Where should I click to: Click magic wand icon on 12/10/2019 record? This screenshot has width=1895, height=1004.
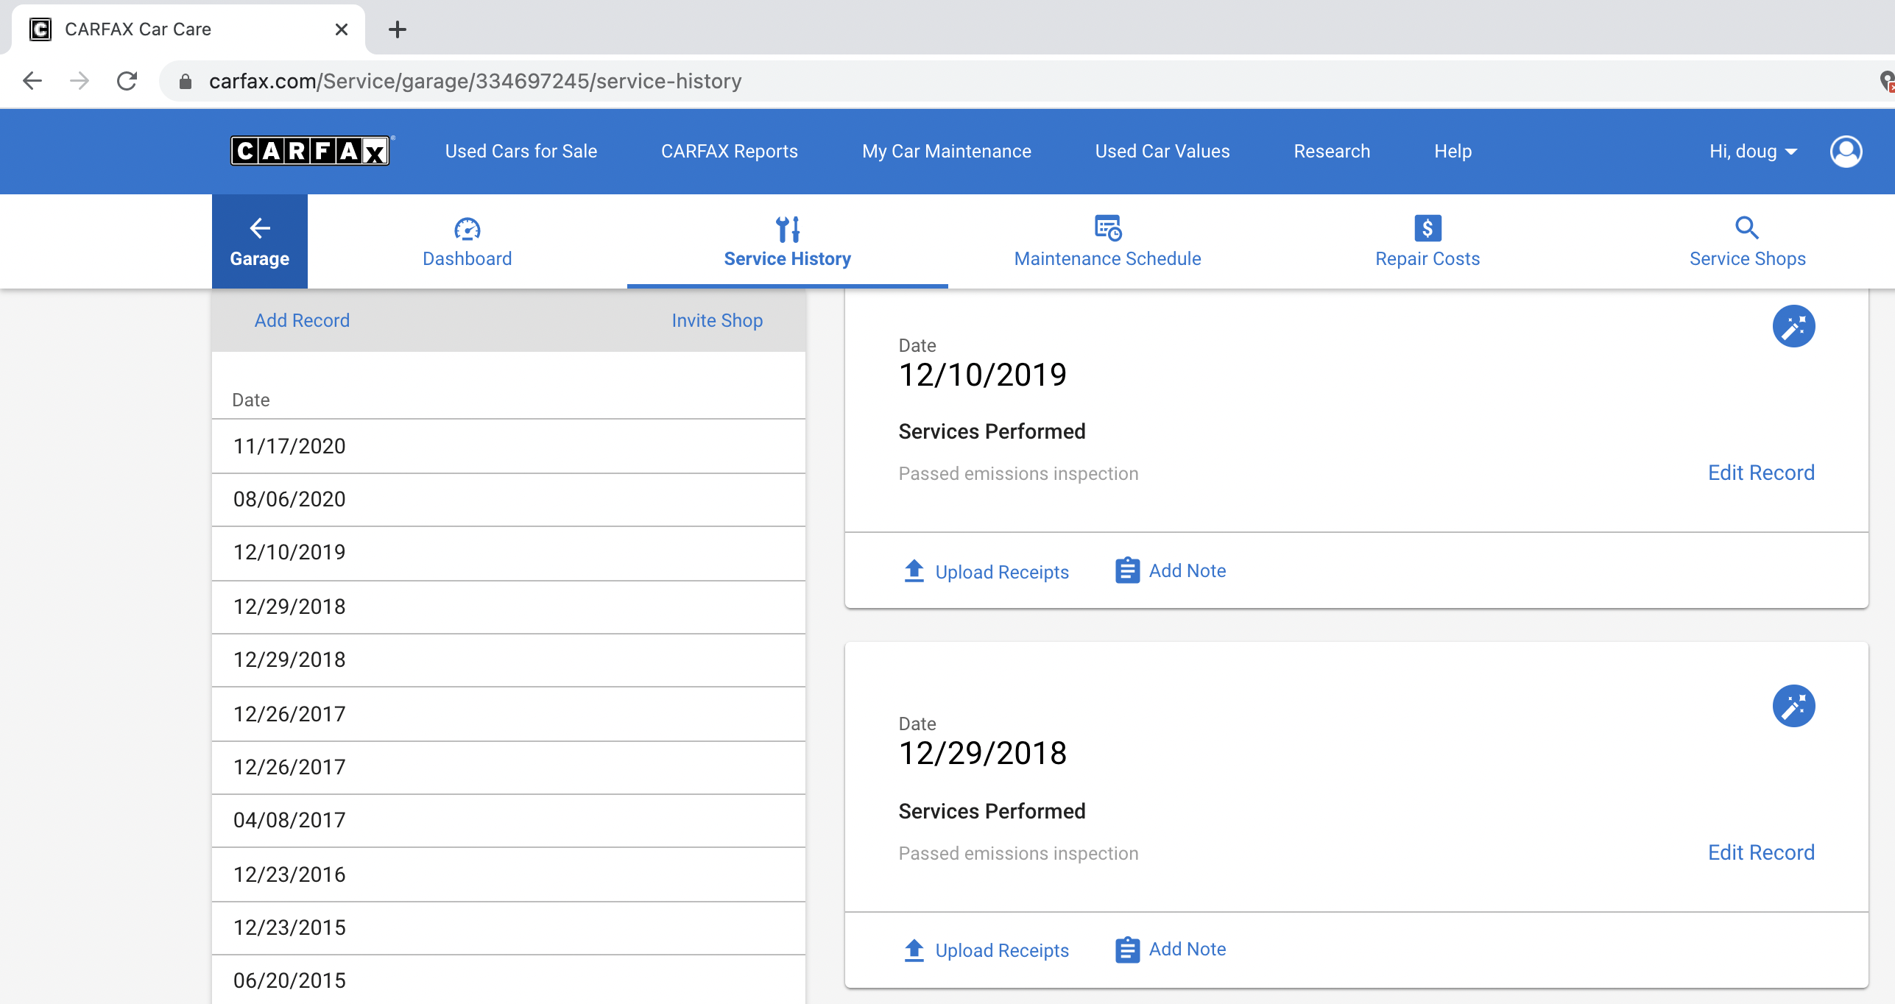[x=1793, y=326]
